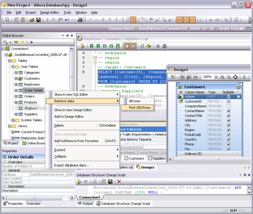The width and height of the screenshot is (253, 214).
Task: Toggle Nullable checkbox for CompanyName
Action: (229, 106)
